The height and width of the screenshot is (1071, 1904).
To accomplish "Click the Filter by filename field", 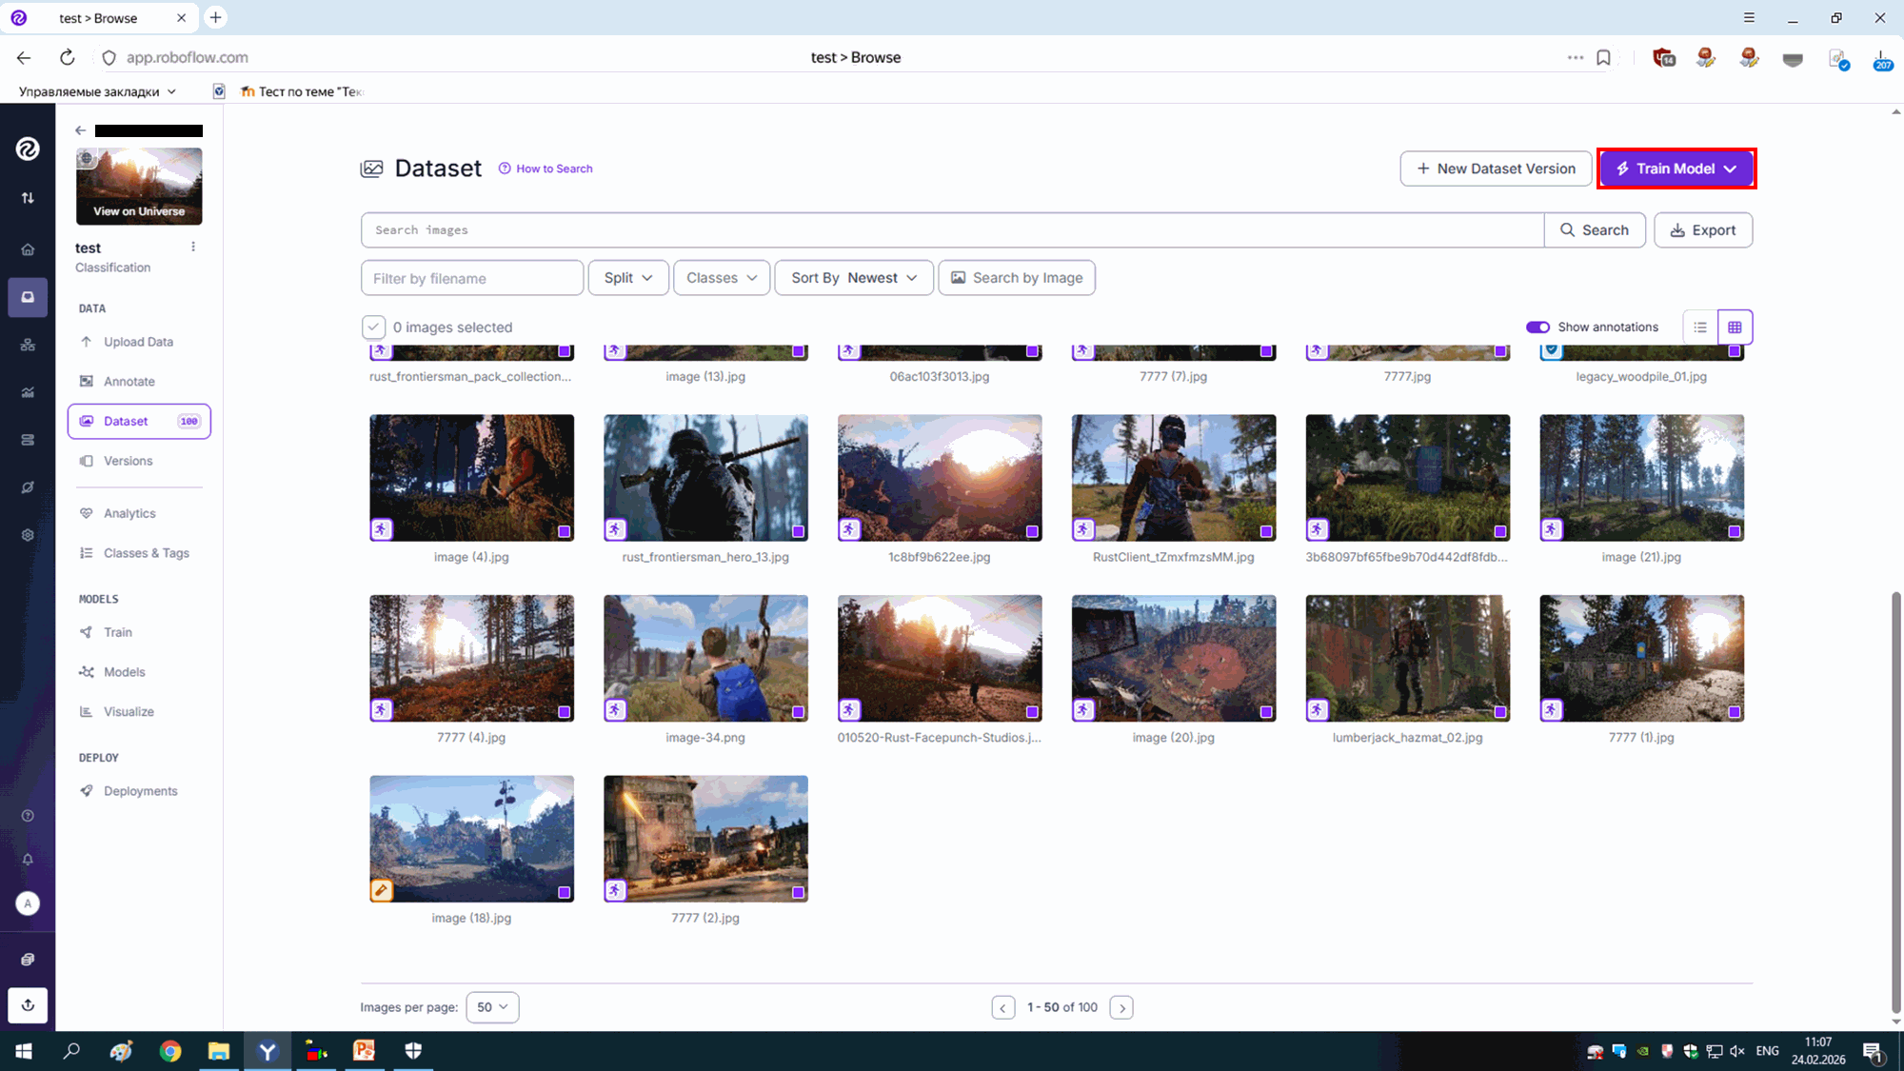I will point(472,278).
